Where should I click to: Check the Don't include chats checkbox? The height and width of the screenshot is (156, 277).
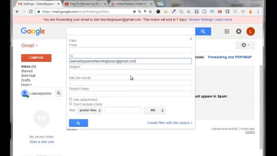point(71,104)
